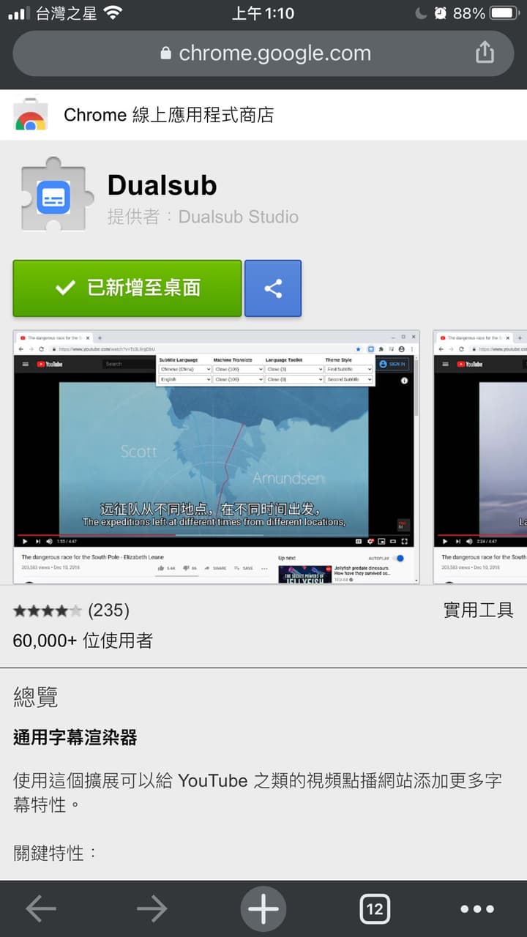Tap the 60,000+ 位使用者 text
This screenshot has height=937, width=527.
coord(83,641)
